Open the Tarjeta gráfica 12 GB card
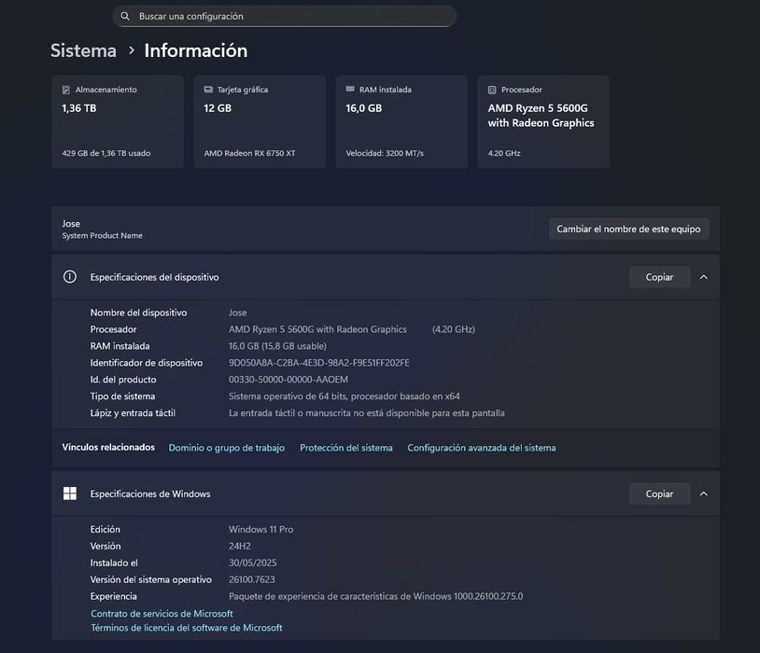This screenshot has height=653, width=760. 260,121
